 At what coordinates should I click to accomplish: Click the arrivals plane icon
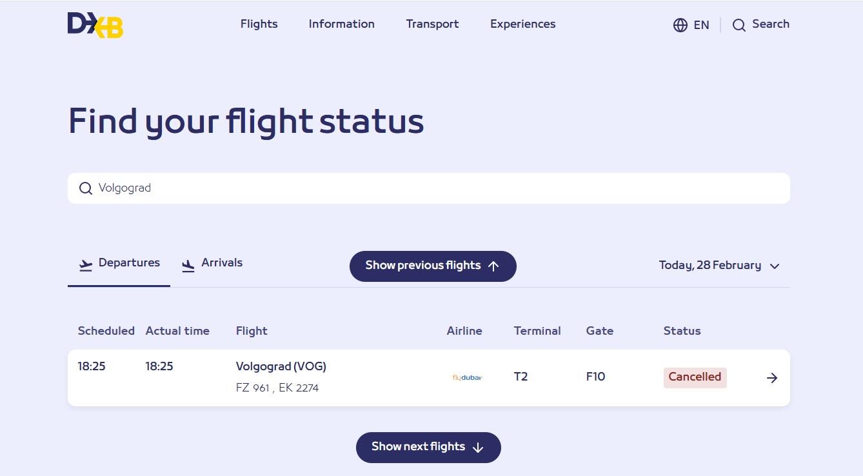[188, 265]
